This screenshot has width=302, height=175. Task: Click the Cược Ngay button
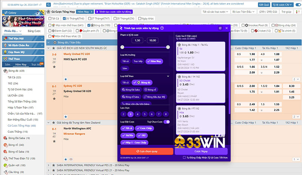point(200,151)
